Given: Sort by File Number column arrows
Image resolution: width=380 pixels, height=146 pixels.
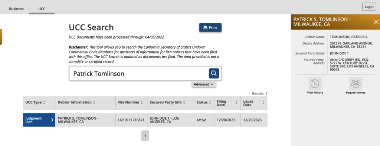Looking at the screenshot, I should point(142,102).
